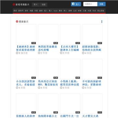Select the 感人 category
This screenshot has width=118, height=118.
coord(46,11)
